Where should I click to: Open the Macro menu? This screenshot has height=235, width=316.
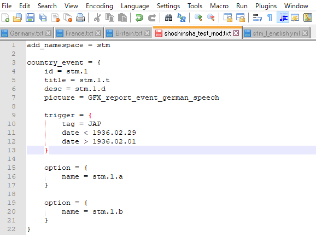(219, 6)
